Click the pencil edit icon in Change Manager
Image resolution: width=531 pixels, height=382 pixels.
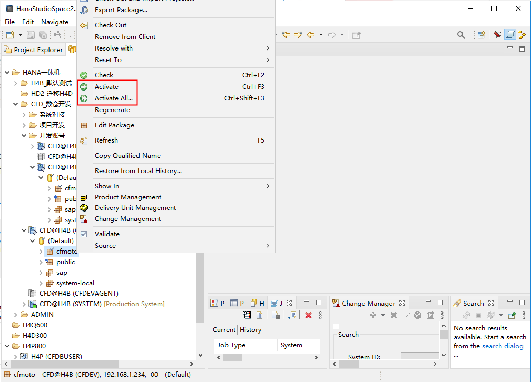(406, 315)
